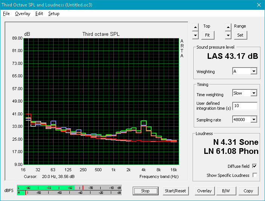The image size is (265, 201).
Task: Click the 89.00 dB axis value
Action: coord(17,38)
